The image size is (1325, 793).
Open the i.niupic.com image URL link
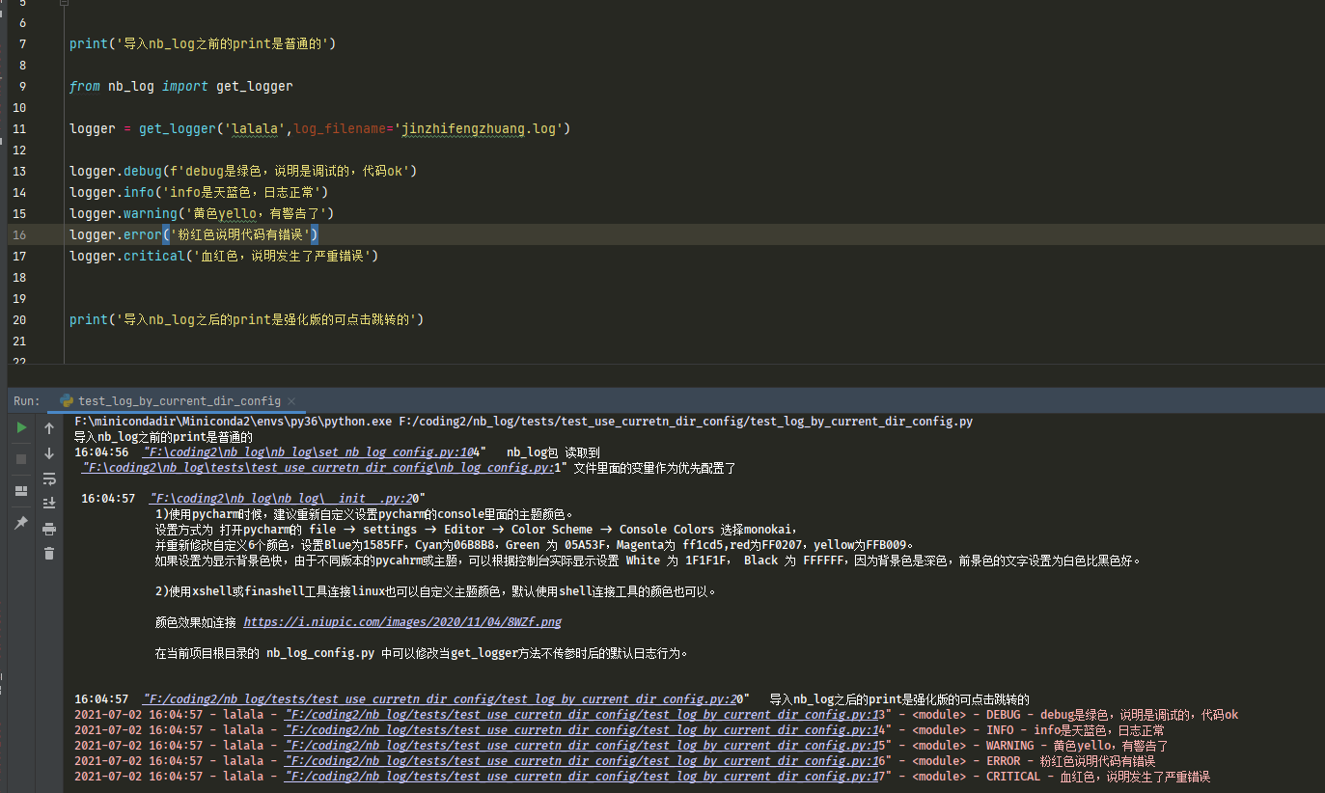(x=402, y=622)
